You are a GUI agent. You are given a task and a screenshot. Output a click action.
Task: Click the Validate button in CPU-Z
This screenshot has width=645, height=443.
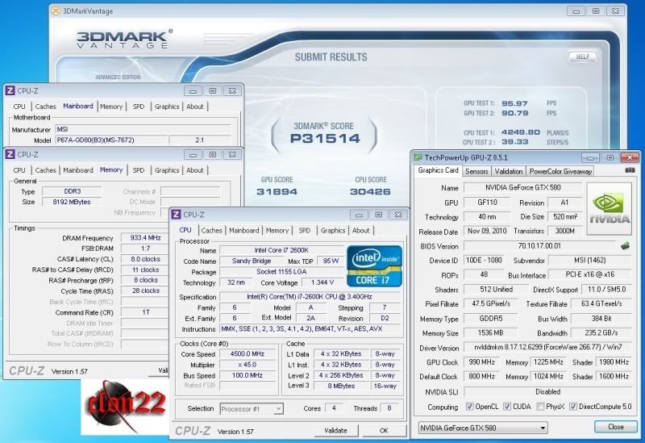coord(335,430)
